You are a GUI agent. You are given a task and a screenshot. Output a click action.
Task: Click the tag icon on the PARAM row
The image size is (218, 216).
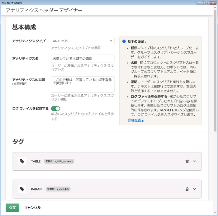pyautogui.click(x=22, y=189)
